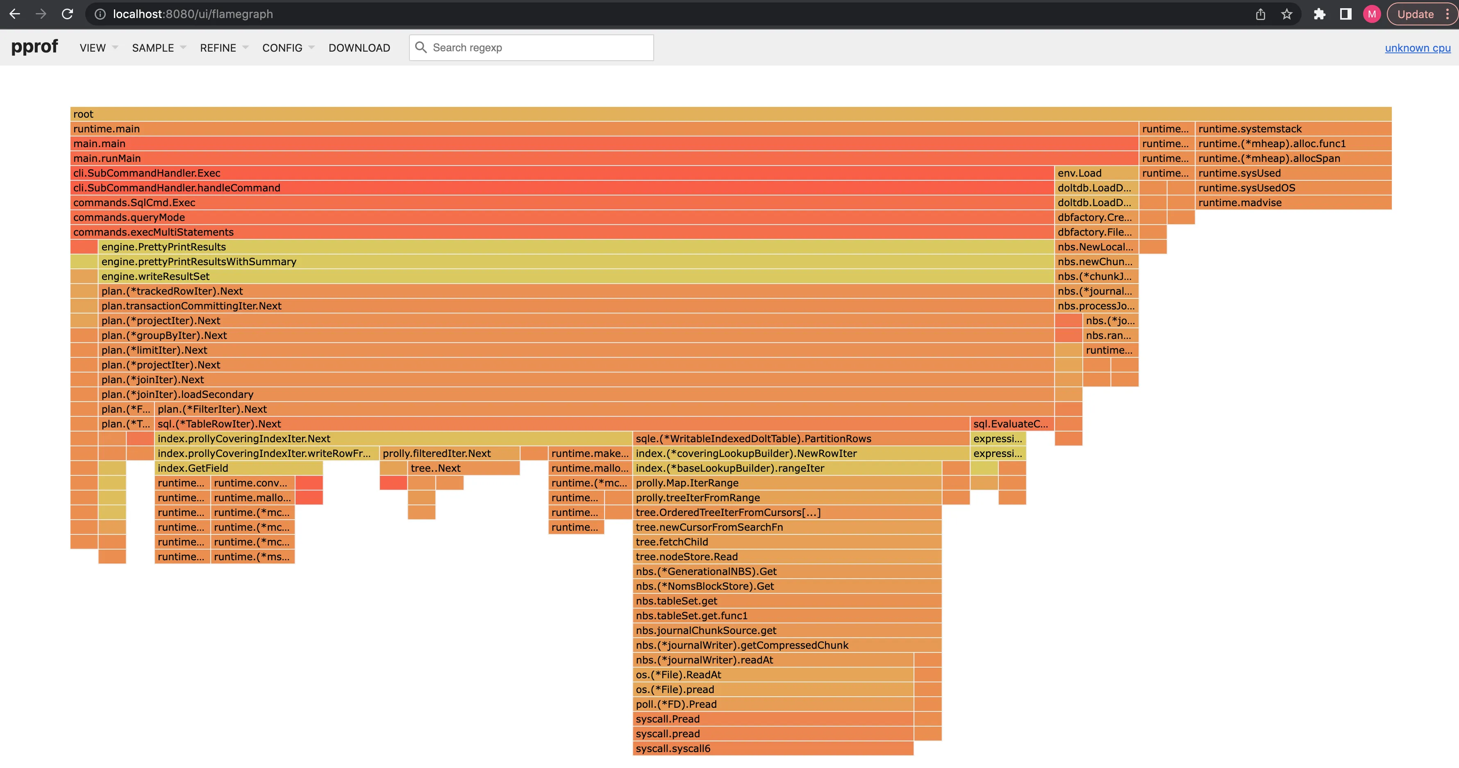1459x768 pixels.
Task: Click site information icon in address bar
Action: tap(100, 14)
